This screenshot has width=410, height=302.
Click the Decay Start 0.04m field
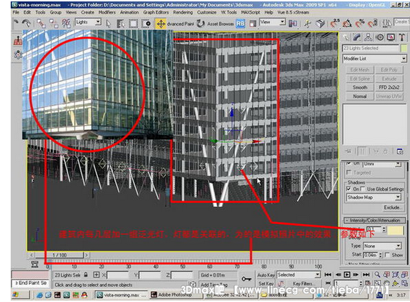point(371,255)
